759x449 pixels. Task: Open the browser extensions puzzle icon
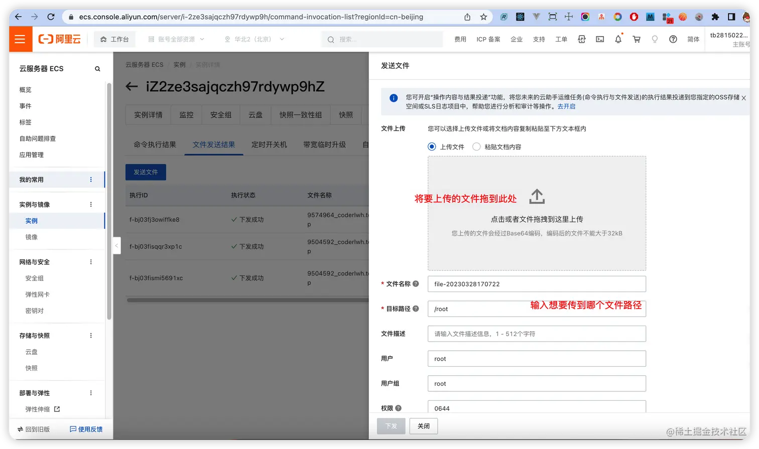[715, 17]
